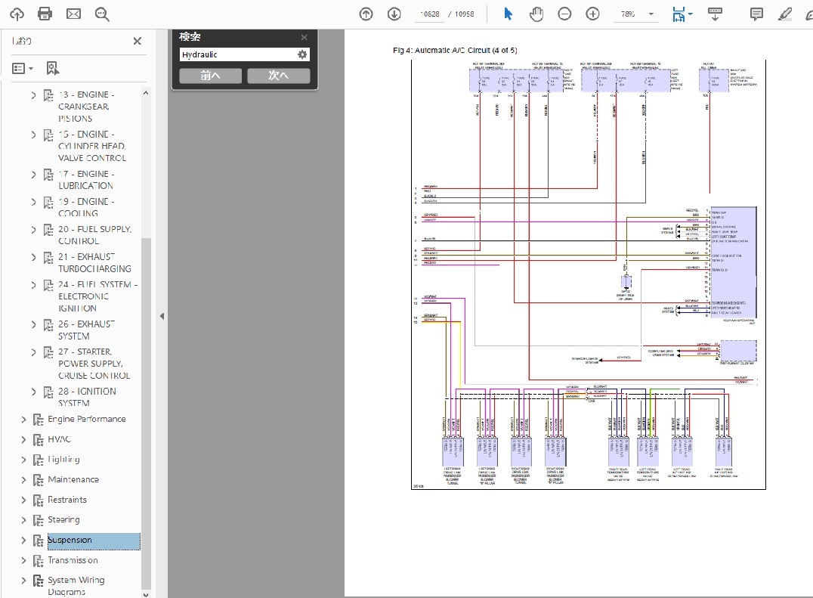The width and height of the screenshot is (813, 598).
Task: Zoom in with the plus icon
Action: click(x=592, y=14)
